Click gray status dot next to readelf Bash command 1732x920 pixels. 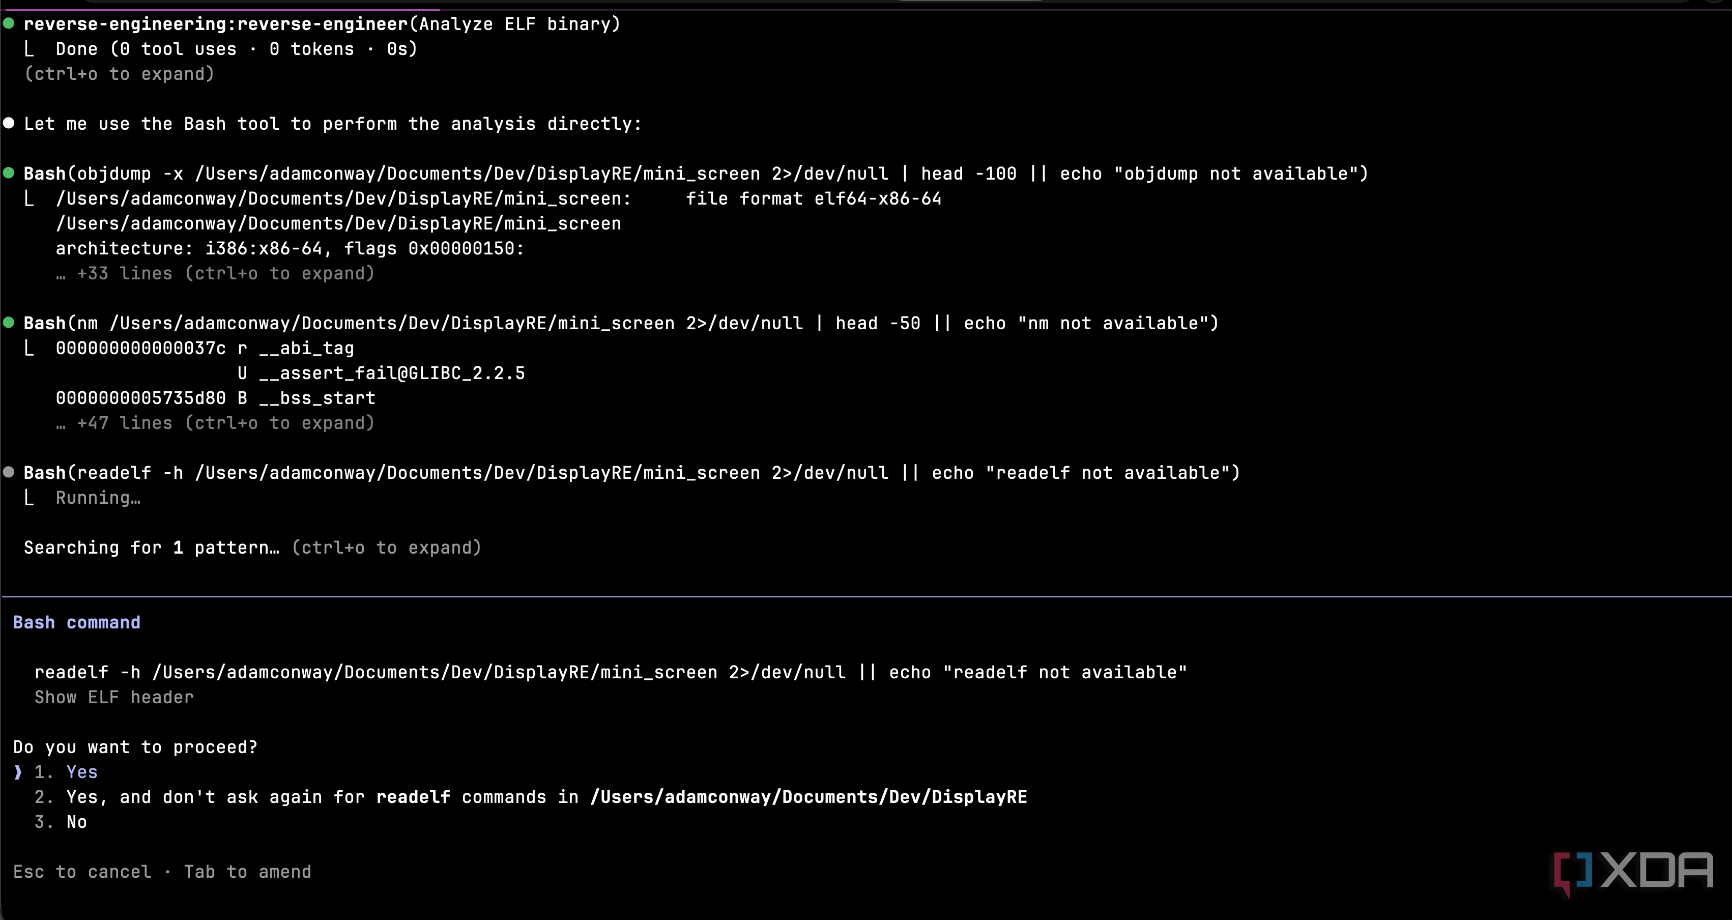[9, 472]
